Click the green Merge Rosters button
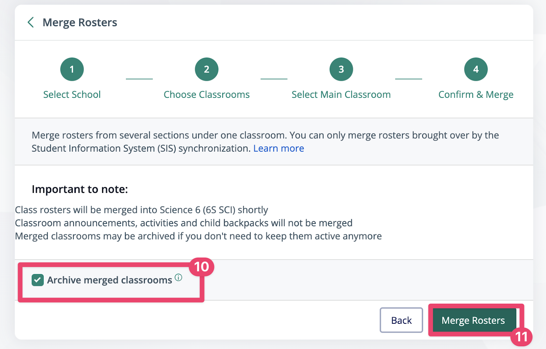This screenshot has width=546, height=349. 473,320
